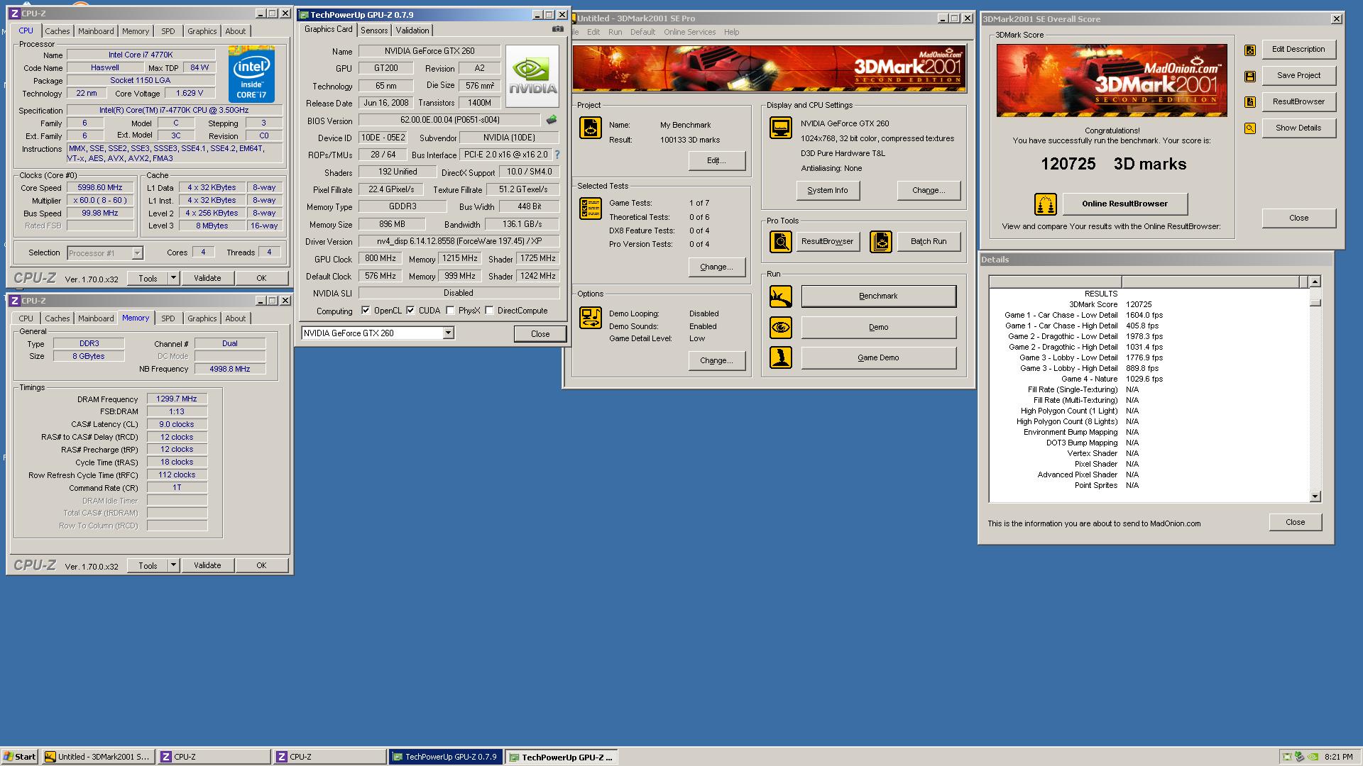The width and height of the screenshot is (1363, 766).
Task: Click the Selected Tests checklist icon
Action: pos(590,209)
